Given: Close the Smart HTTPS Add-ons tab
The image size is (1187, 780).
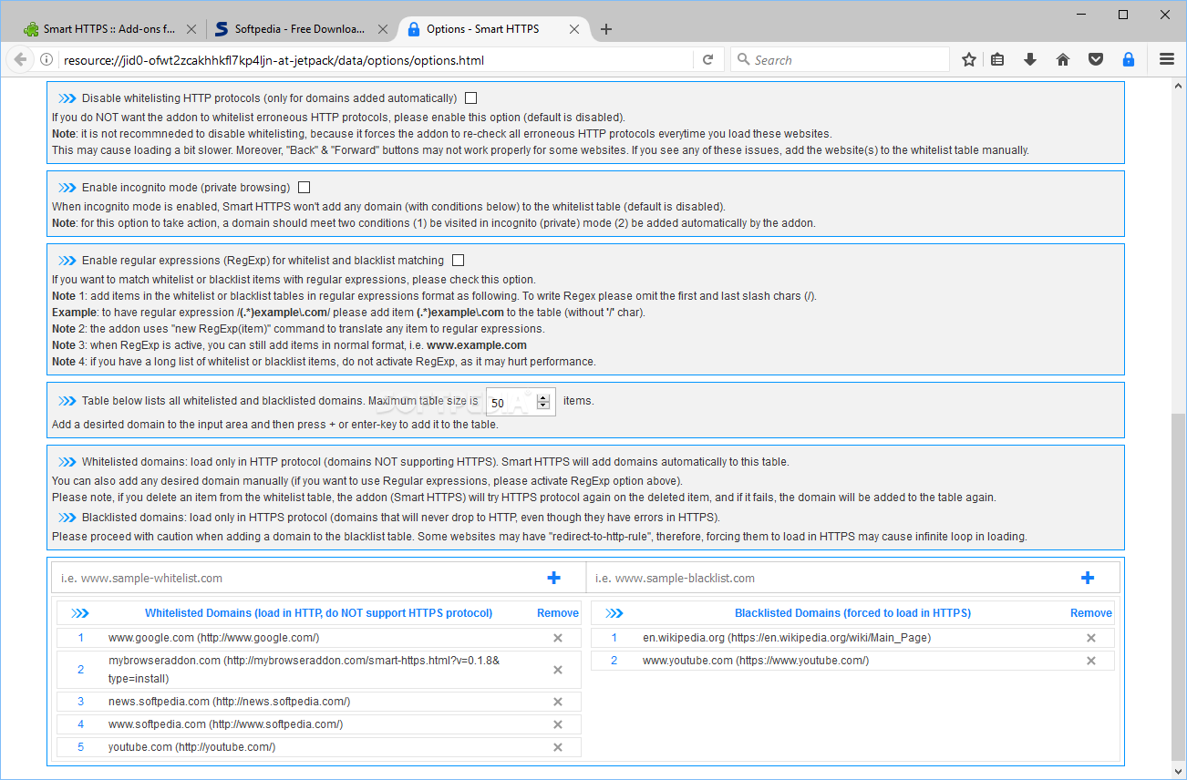Looking at the screenshot, I should pos(191,29).
